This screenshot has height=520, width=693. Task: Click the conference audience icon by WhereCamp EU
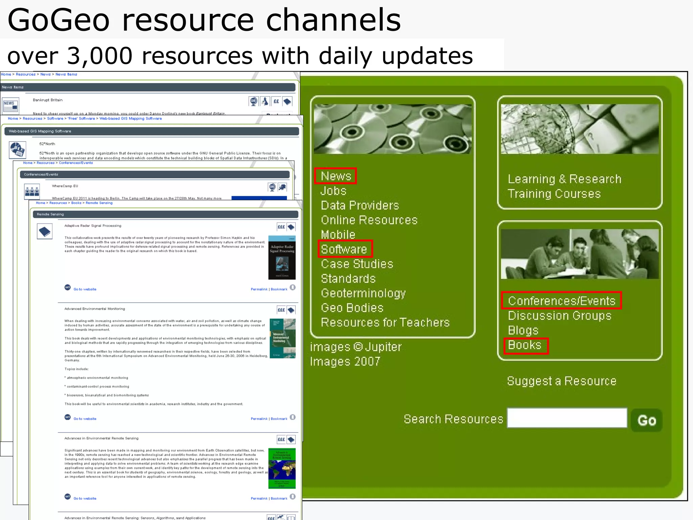tap(32, 192)
